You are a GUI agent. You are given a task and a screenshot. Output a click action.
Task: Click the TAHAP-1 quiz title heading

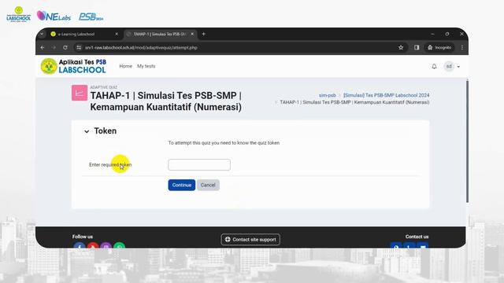click(x=166, y=101)
